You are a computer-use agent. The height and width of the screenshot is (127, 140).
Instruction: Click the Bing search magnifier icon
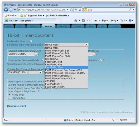(x=130, y=10)
